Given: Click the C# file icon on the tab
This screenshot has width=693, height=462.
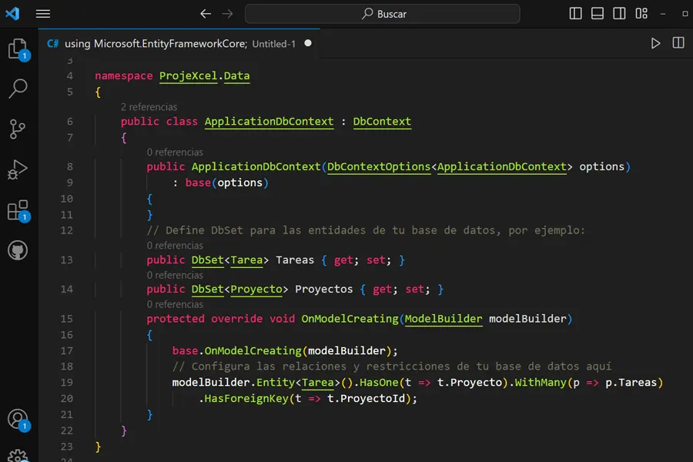Looking at the screenshot, I should (53, 43).
